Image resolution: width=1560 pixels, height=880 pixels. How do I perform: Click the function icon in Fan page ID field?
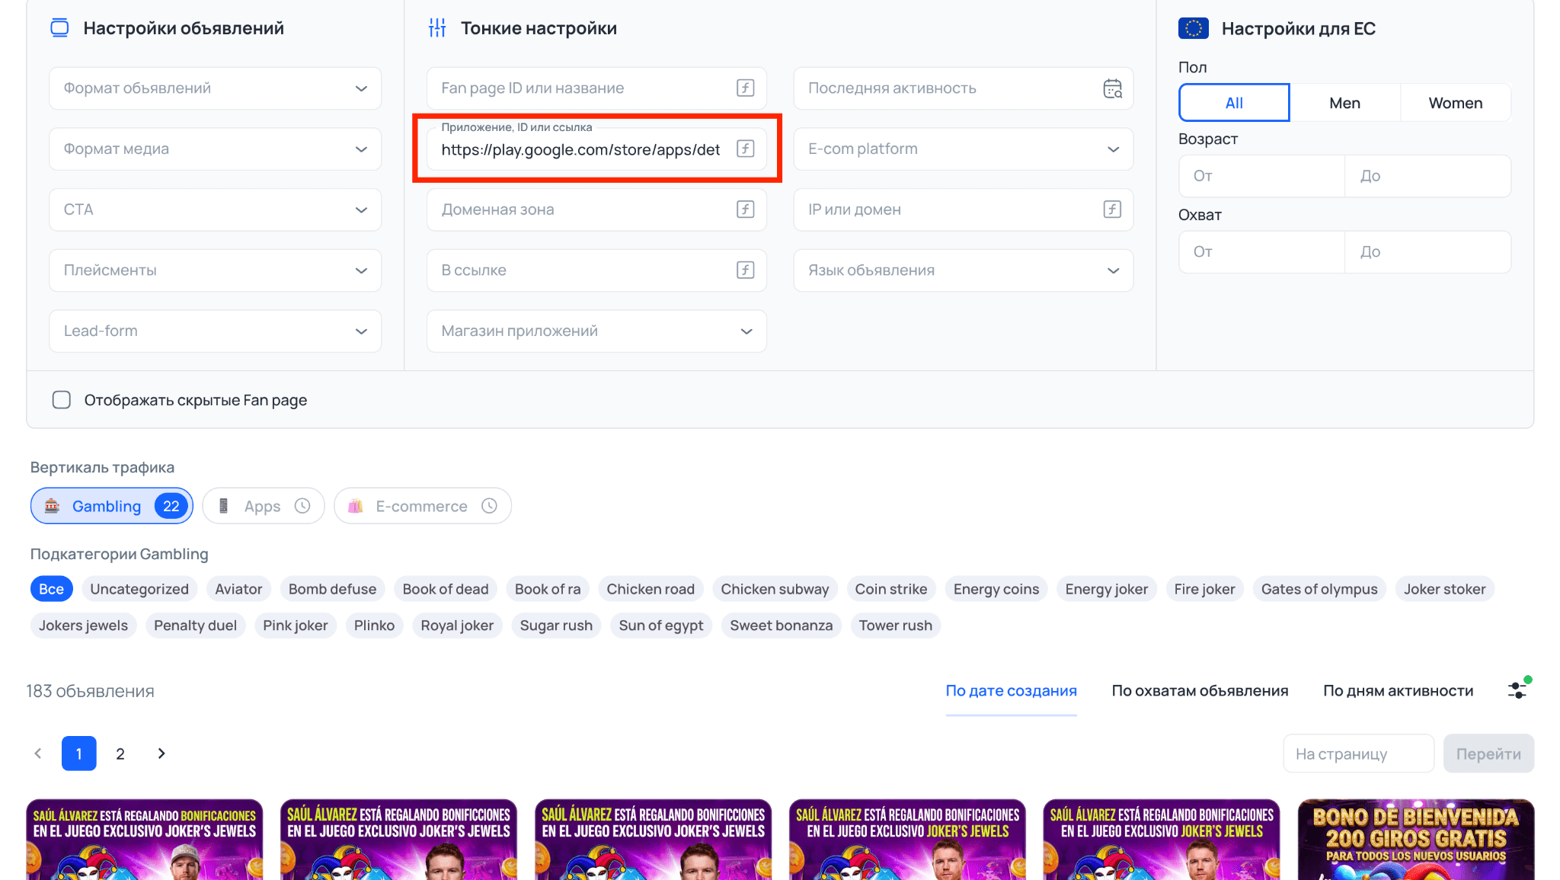(745, 88)
